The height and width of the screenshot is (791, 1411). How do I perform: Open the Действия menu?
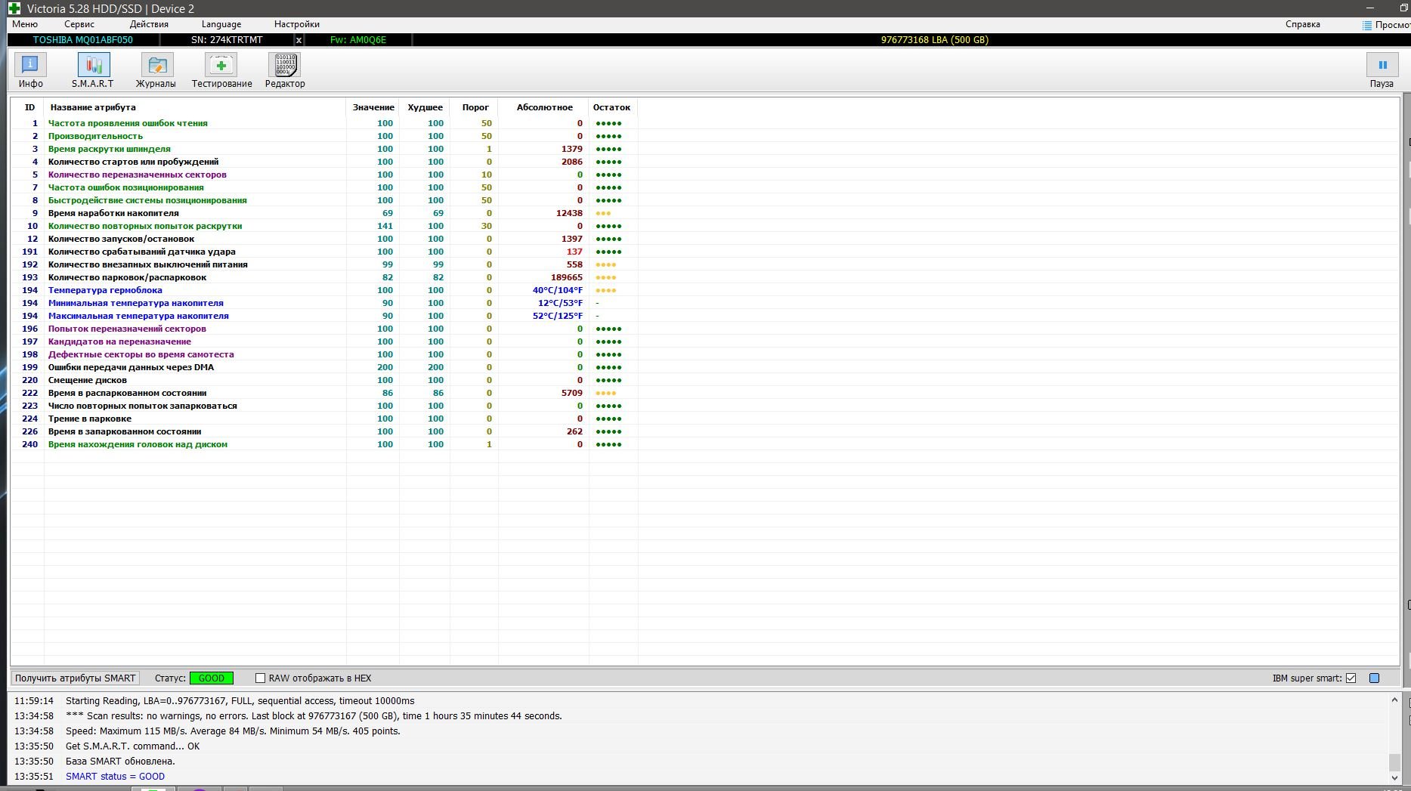coord(149,24)
